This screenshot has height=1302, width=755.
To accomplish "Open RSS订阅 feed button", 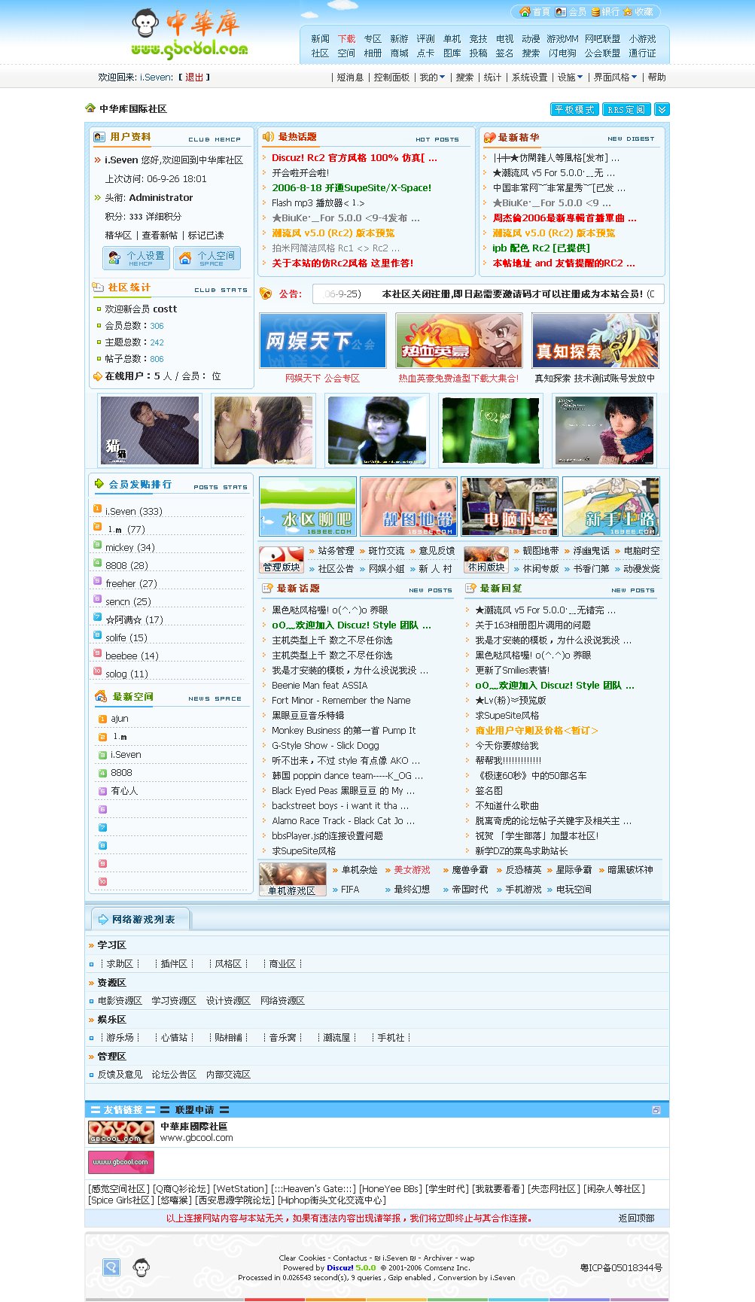I will 626,109.
